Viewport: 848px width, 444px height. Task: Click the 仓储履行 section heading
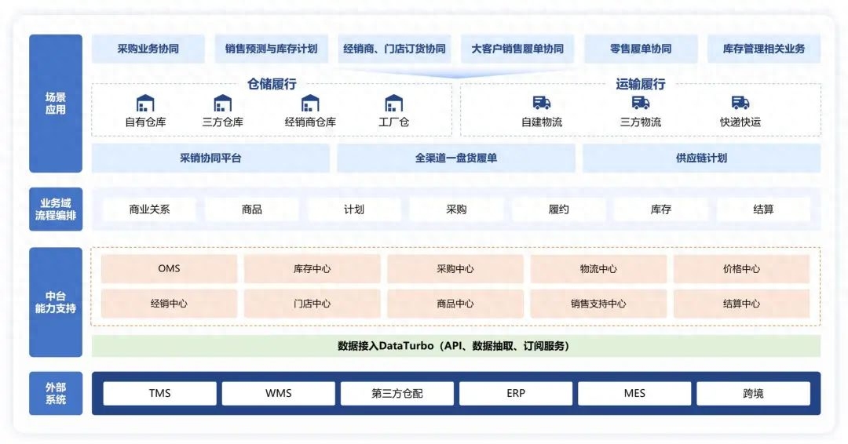coord(272,84)
